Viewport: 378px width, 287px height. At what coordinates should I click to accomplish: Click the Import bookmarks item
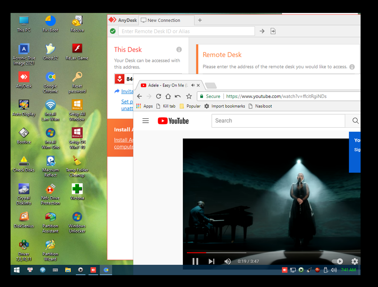[225, 106]
